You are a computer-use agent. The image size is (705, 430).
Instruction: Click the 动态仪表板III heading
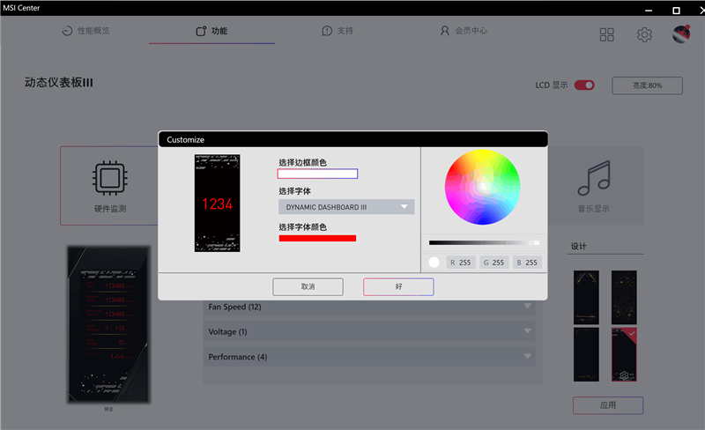click(58, 83)
